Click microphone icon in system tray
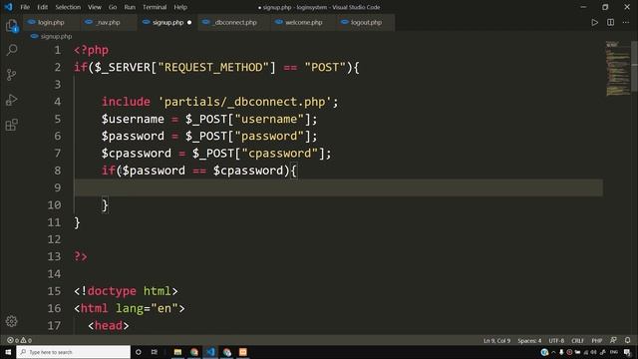Screen dimensions: 638x359 point(561,352)
